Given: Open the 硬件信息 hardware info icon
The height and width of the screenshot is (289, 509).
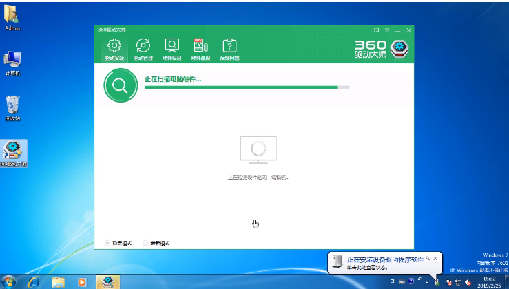Looking at the screenshot, I should click(x=172, y=48).
